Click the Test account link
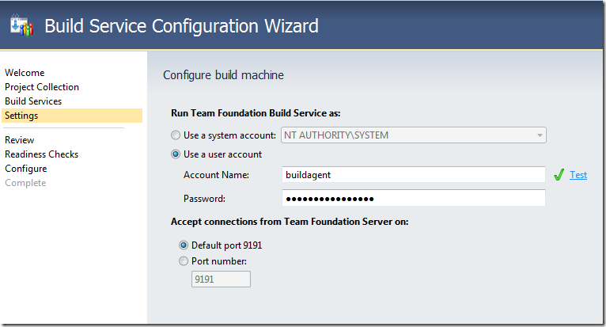The image size is (606, 327). [578, 175]
